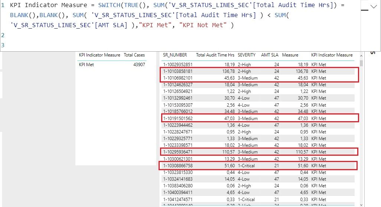Click SWITCH function name in formula
The width and height of the screenshot is (381, 207).
[x=109, y=5]
